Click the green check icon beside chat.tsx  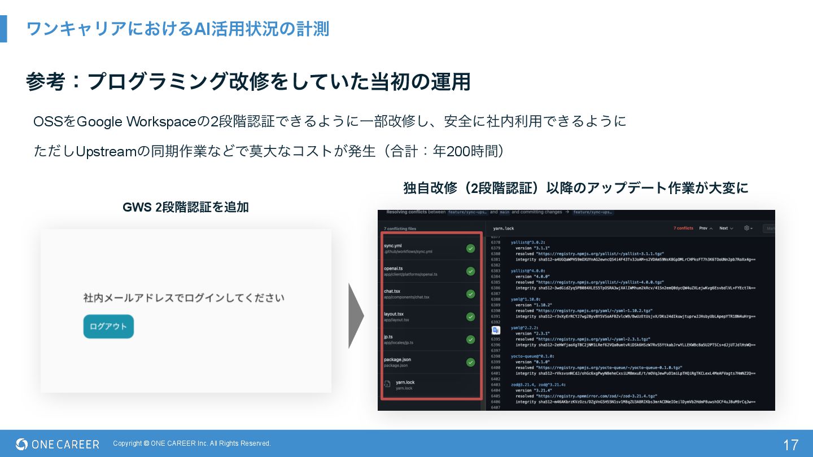pyautogui.click(x=470, y=294)
